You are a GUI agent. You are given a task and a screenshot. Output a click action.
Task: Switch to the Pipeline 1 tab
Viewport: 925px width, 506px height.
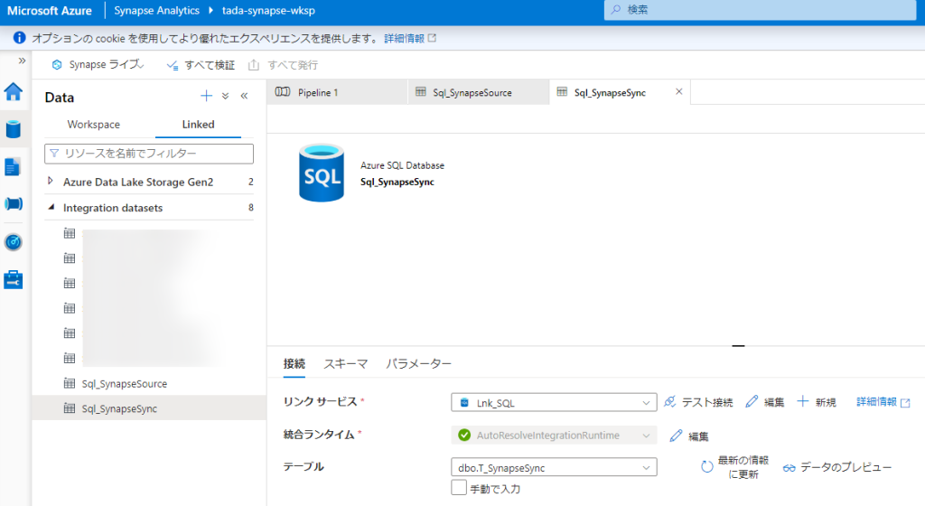point(337,92)
